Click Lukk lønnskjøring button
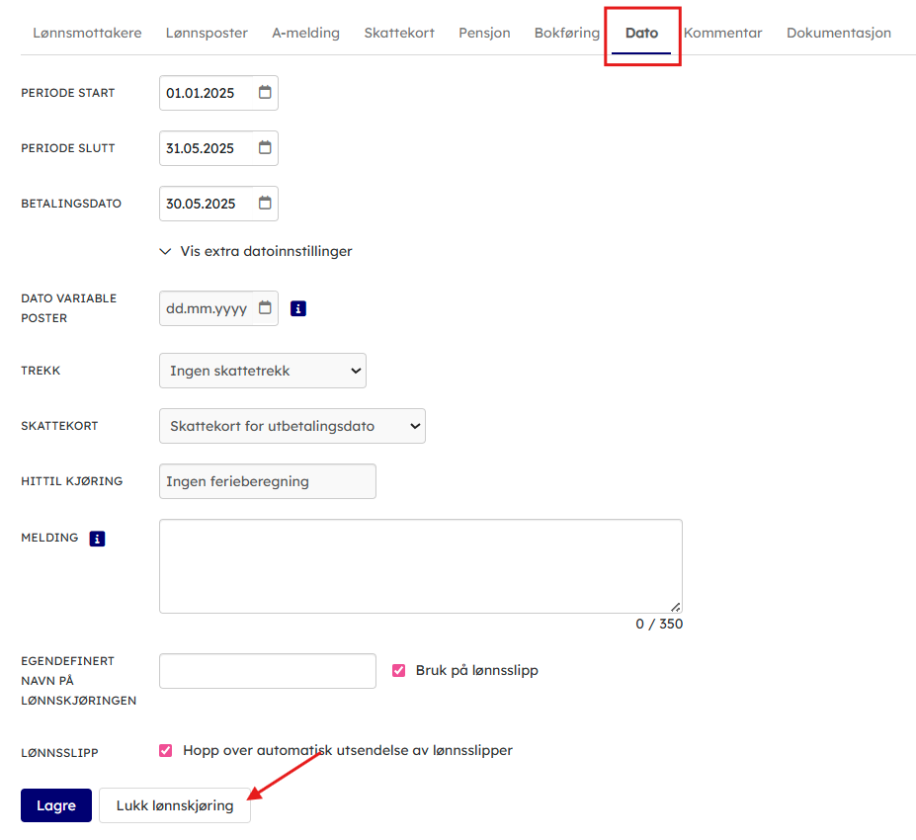Image resolution: width=916 pixels, height=840 pixels. [x=175, y=805]
